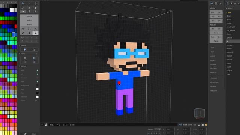
Task: Choose the box brush icon beside face brush
Action: click(x=35, y=12)
